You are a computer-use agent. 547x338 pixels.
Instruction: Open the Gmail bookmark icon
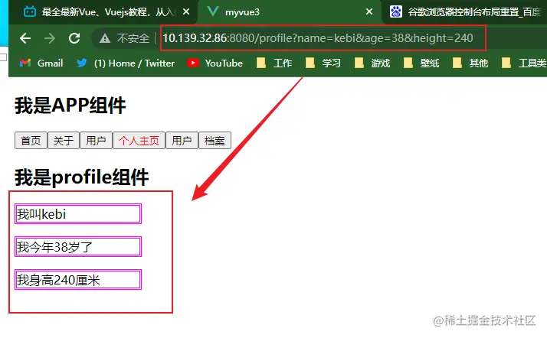pyautogui.click(x=25, y=63)
